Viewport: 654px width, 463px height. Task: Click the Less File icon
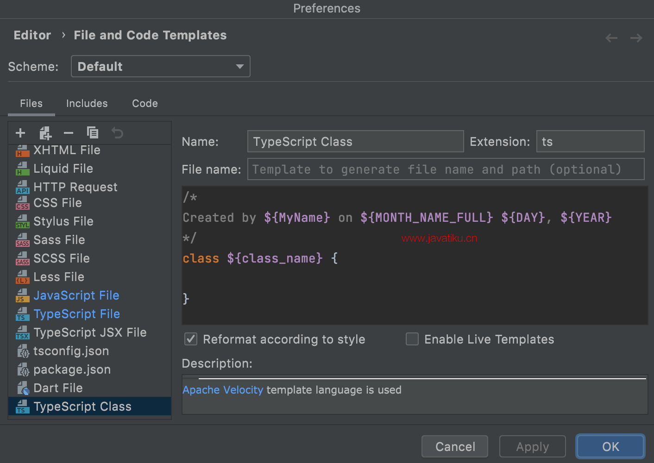pyautogui.click(x=22, y=277)
